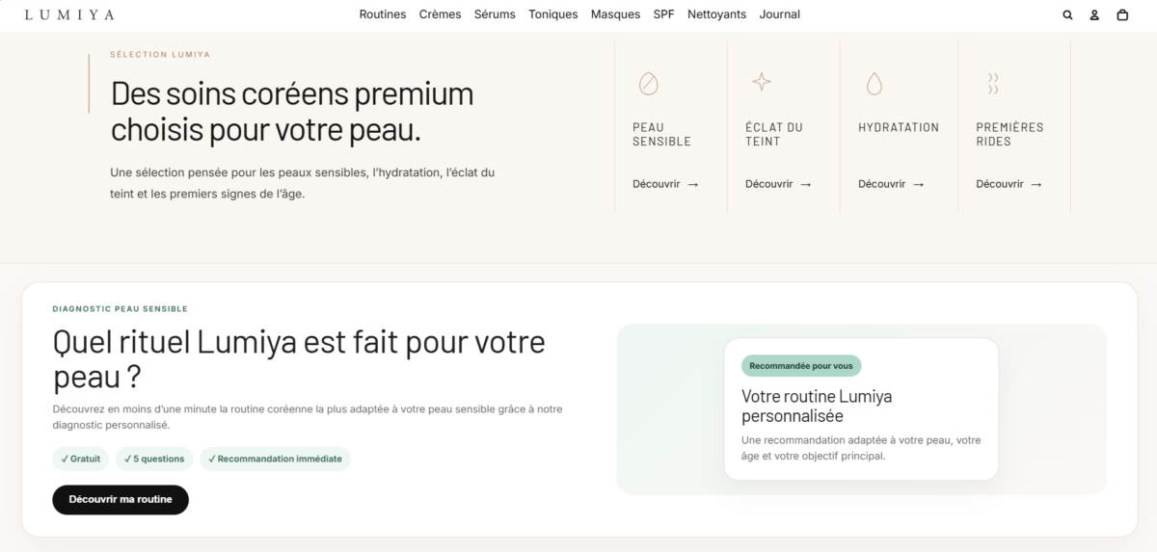Viewport: 1157px width, 552px height.
Task: Click the DIAGNOSTIC PEAU SENSIBLE label
Action: tap(120, 309)
